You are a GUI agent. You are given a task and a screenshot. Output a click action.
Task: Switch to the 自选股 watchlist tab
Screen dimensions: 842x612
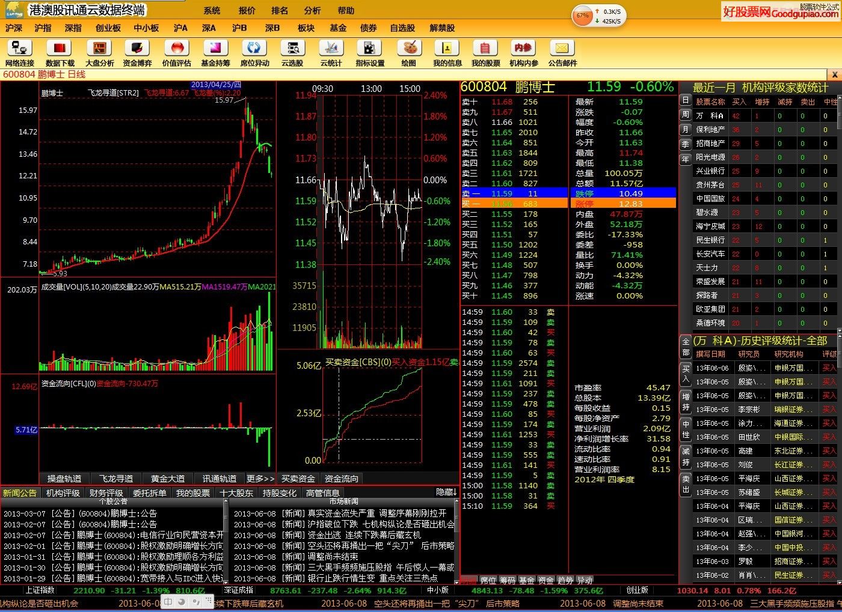[x=402, y=28]
